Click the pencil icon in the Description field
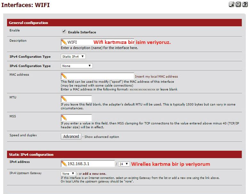Screen dimensions: 250x194 [64, 42]
